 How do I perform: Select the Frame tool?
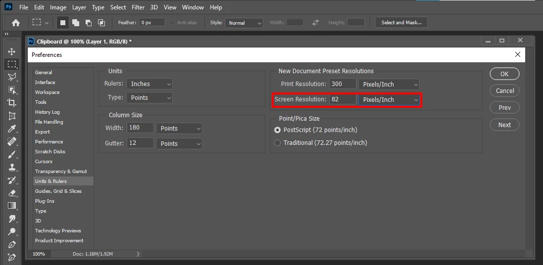coord(12,116)
